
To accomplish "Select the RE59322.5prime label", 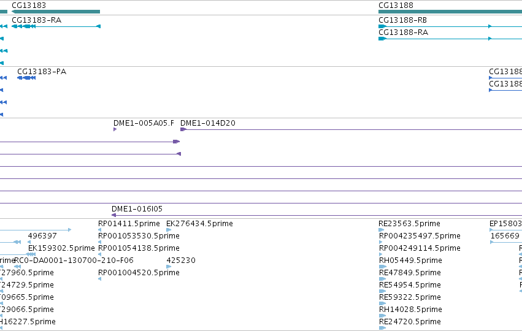I will [x=410, y=297].
